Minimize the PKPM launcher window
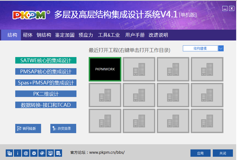This screenshot has height=160, width=237. 225,8
